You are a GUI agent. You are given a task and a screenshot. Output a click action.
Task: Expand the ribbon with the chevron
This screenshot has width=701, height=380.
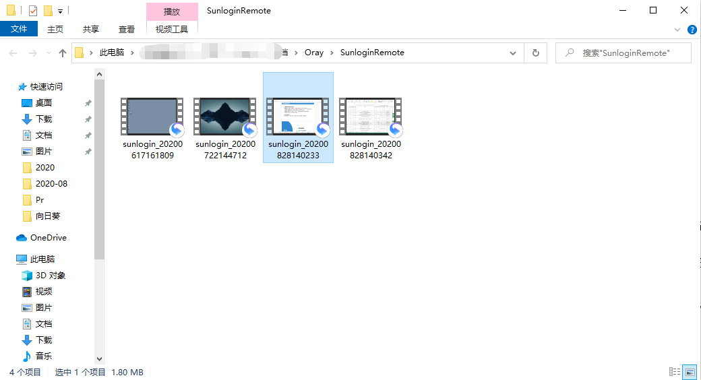click(677, 30)
